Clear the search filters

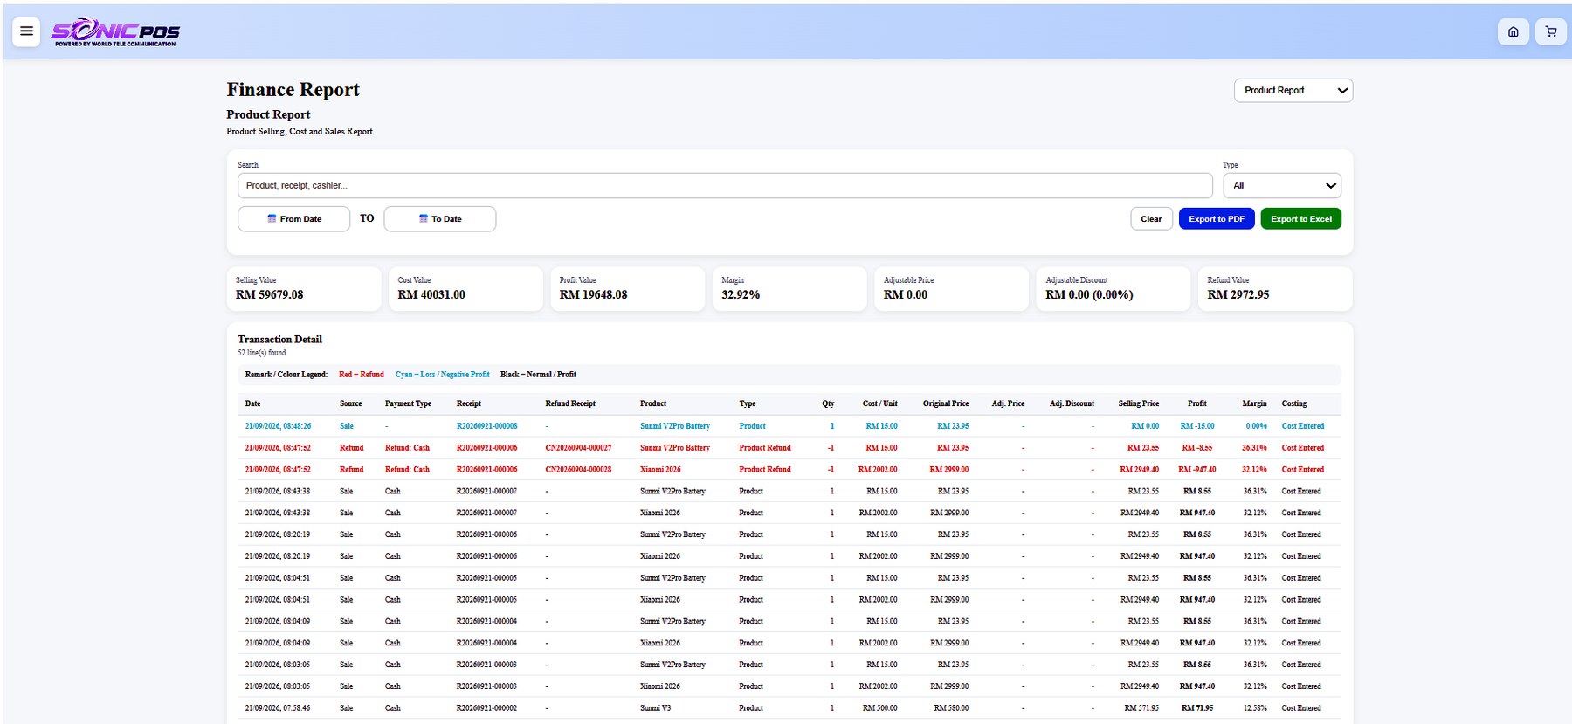pos(1151,219)
